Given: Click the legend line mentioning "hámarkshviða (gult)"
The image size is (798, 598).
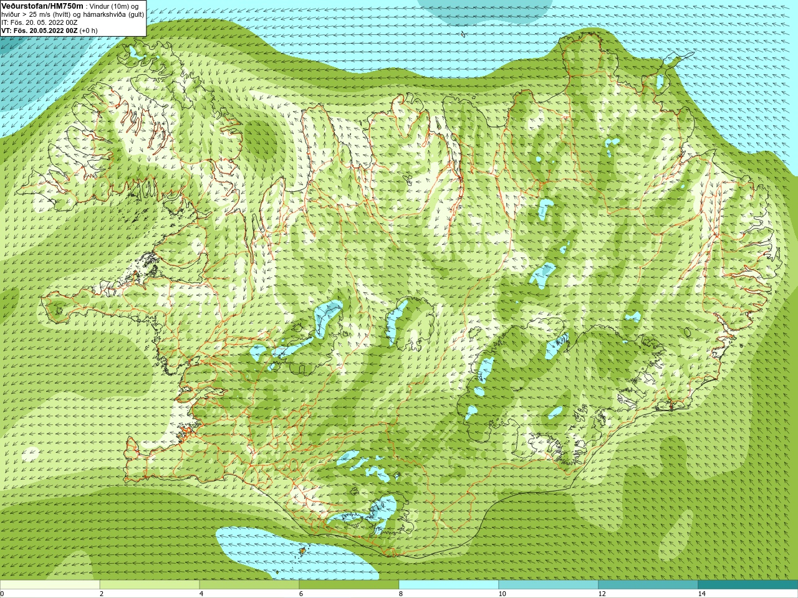Looking at the screenshot, I should pos(72,14).
